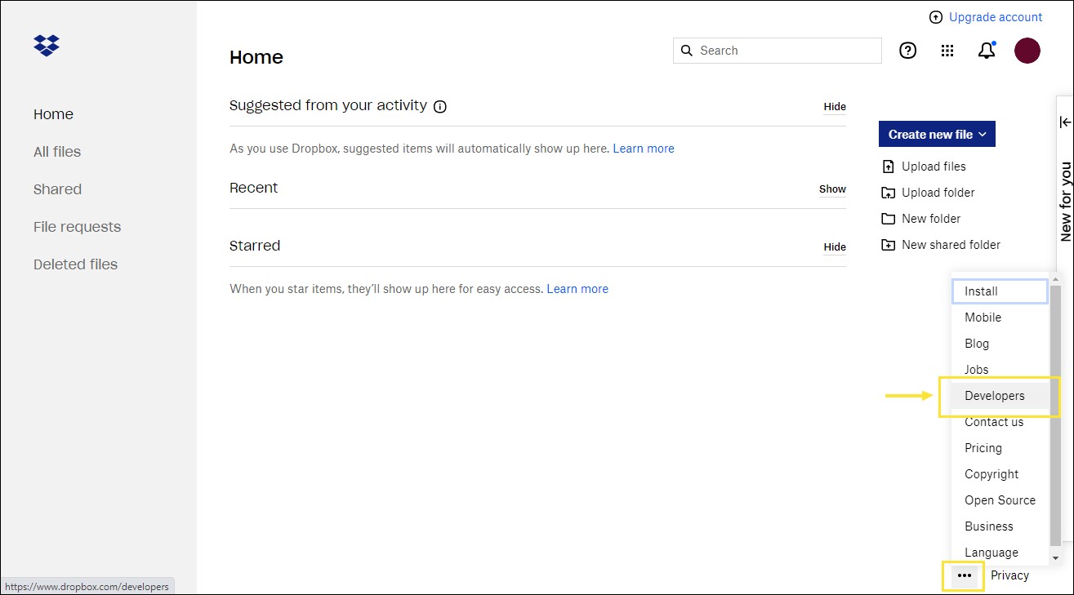This screenshot has height=595, width=1074.
Task: Select the New folder icon
Action: 888,218
